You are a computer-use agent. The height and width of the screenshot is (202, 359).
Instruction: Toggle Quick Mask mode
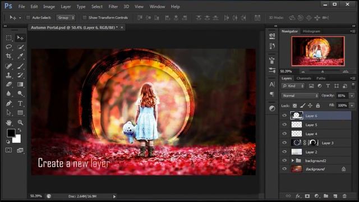9,150
